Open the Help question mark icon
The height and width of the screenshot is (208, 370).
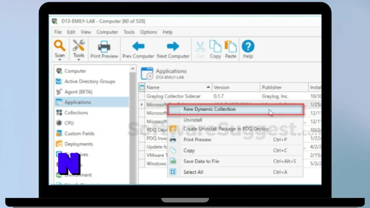point(248,46)
